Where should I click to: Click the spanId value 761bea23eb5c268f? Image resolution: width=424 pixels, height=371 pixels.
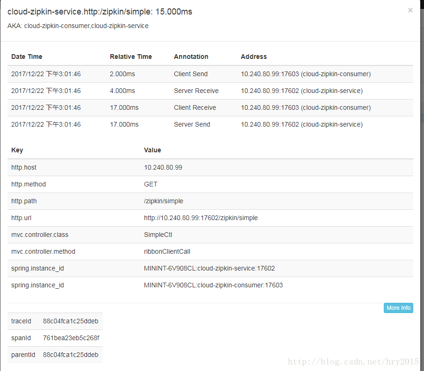coord(71,338)
